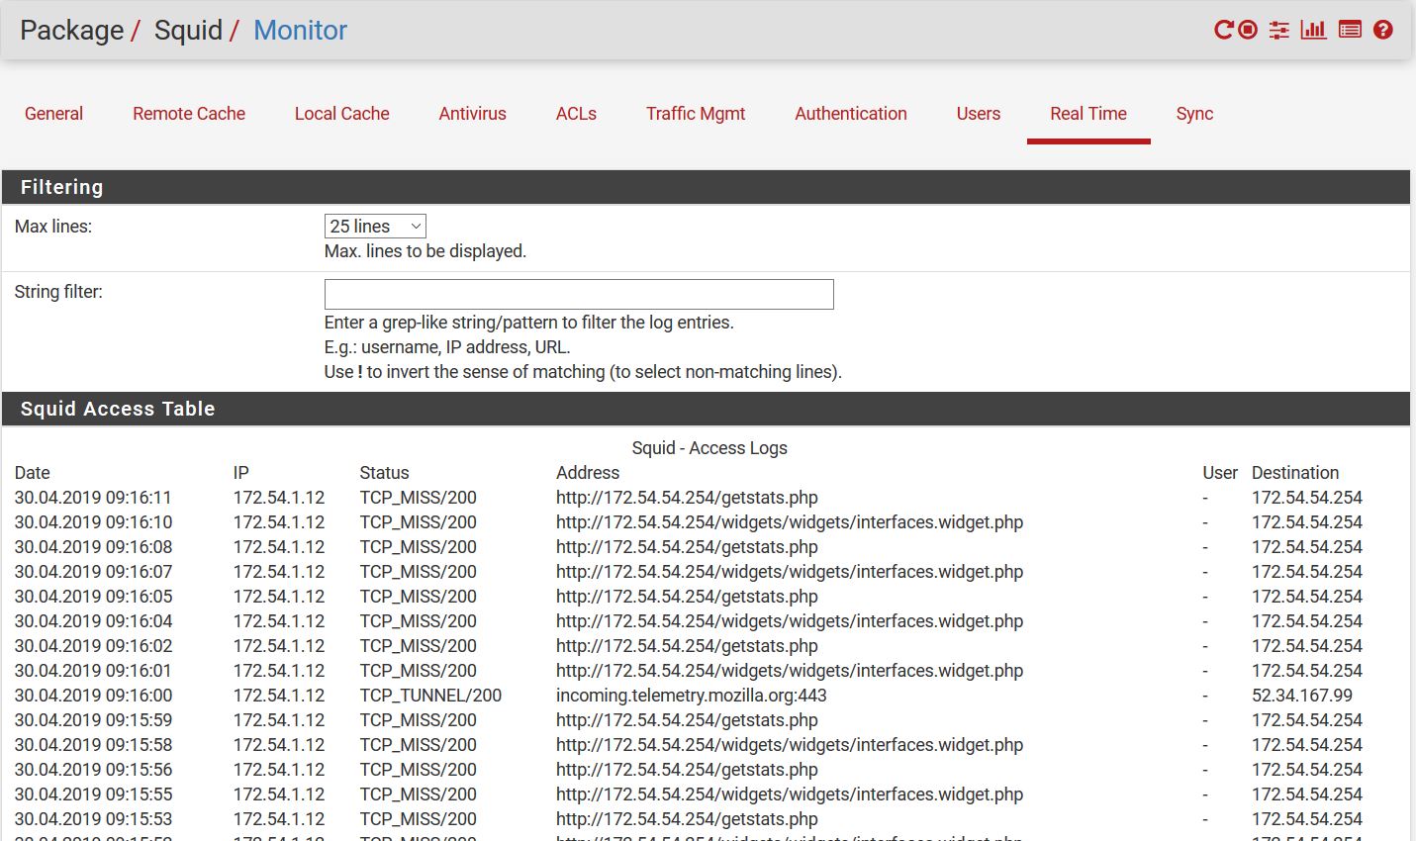Open the related log entries list icon

[1350, 30]
